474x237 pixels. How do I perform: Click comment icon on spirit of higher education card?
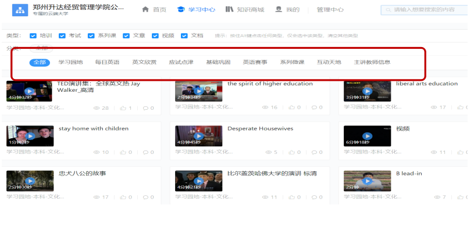pos(313,107)
